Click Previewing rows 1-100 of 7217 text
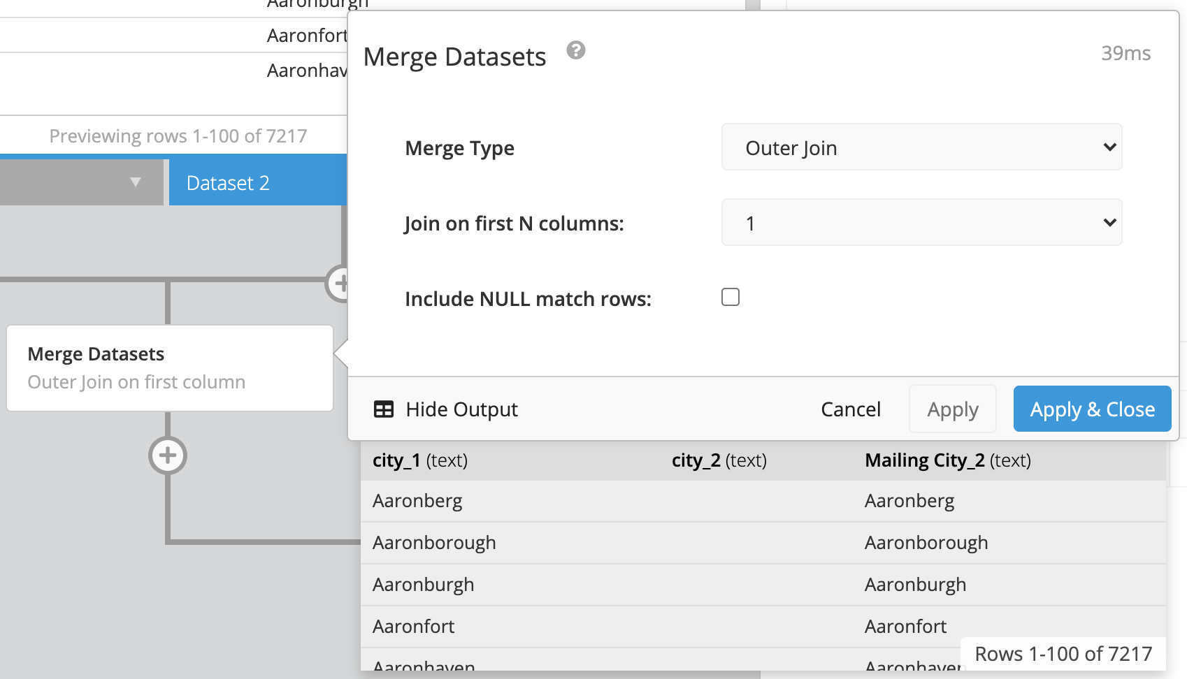1187x679 pixels. tap(178, 136)
